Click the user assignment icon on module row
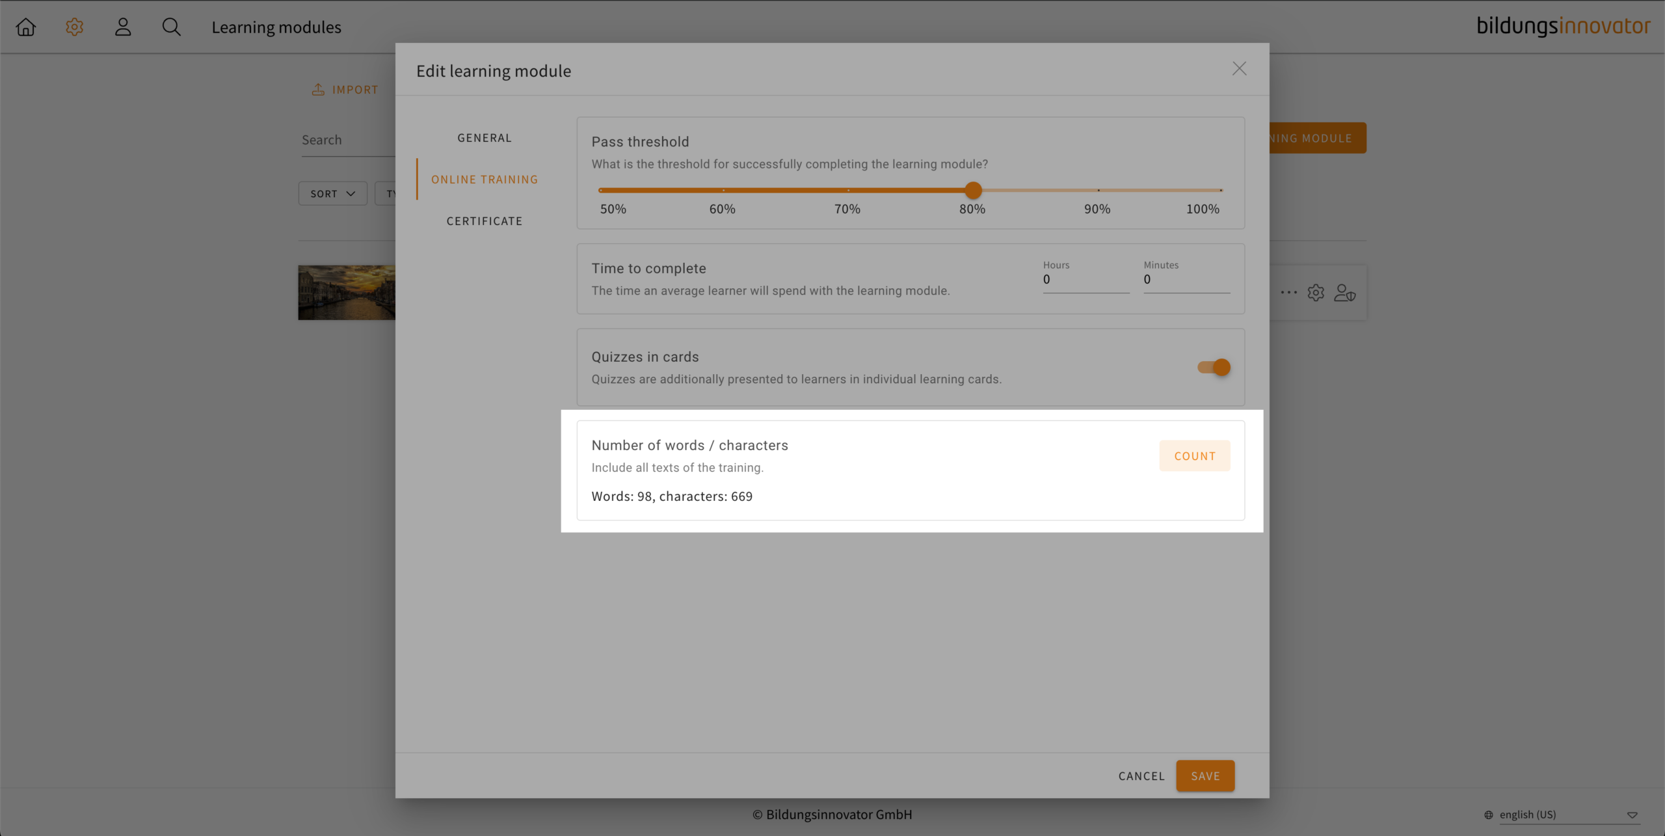Viewport: 1665px width, 836px height. tap(1344, 293)
